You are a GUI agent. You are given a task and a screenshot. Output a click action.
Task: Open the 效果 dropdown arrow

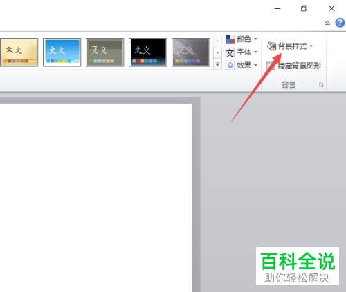point(255,66)
